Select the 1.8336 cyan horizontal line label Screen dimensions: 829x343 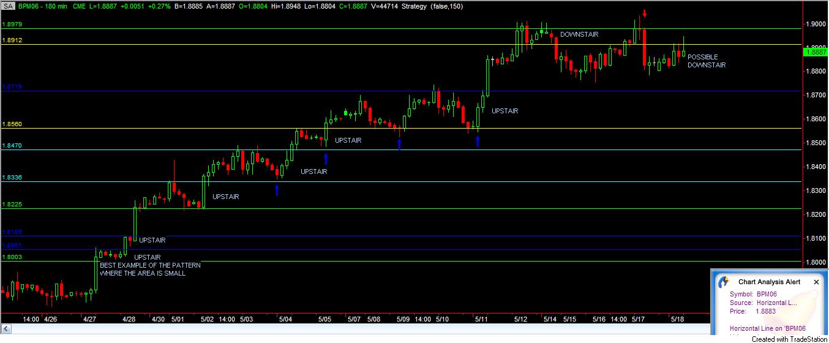tap(12, 178)
